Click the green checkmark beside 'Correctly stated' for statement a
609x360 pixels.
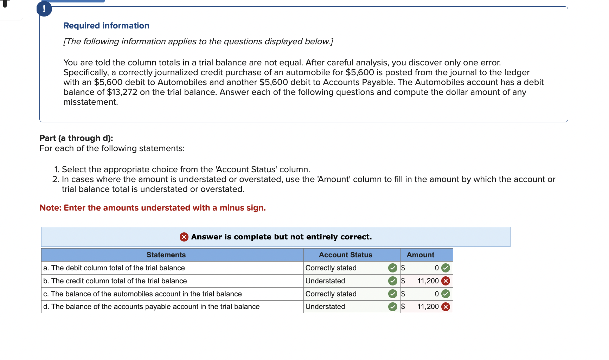tap(392, 268)
